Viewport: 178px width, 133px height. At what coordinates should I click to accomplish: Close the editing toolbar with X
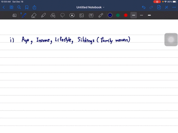point(167,7)
